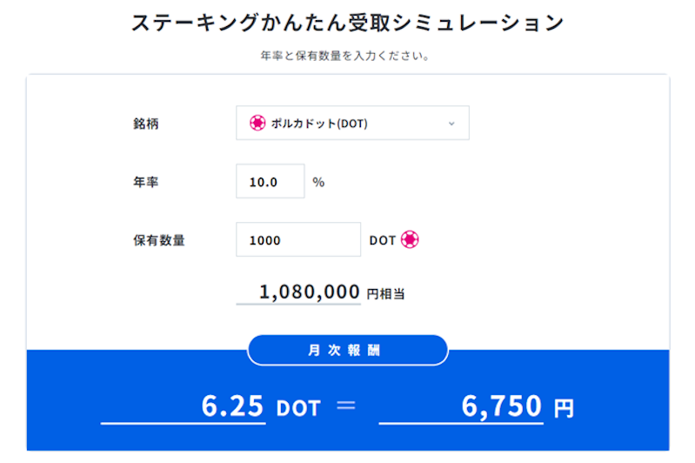695x463 pixels.
Task: Click the DOT unit label after the quantity field
Action: [x=382, y=240]
